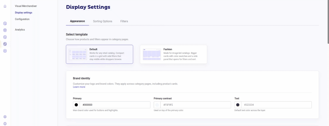
Task: Click 'Default text color across the layer' text
Action: [x=250, y=110]
